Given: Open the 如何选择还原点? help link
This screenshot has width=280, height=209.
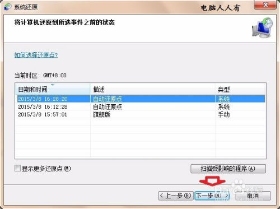Looking at the screenshot, I should pos(36,55).
